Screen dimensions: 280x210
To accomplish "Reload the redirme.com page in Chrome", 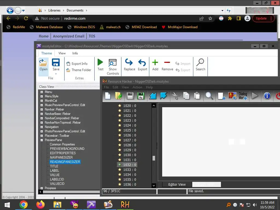I will coord(26,18).
